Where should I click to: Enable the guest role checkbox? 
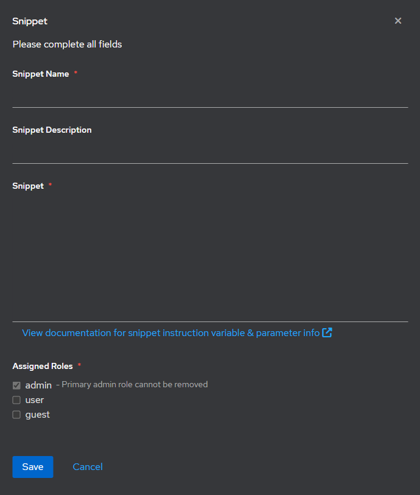16,415
